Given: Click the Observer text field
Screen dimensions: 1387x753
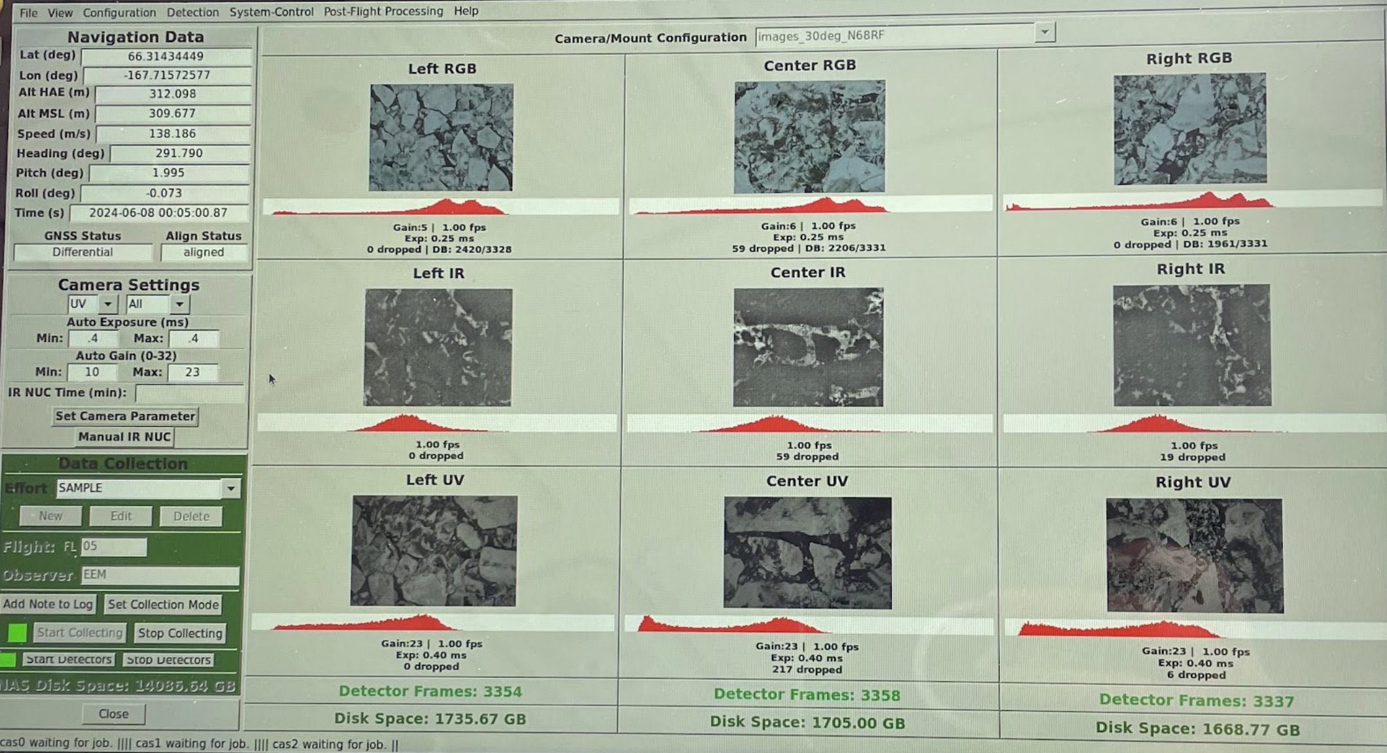Looking at the screenshot, I should click(160, 575).
